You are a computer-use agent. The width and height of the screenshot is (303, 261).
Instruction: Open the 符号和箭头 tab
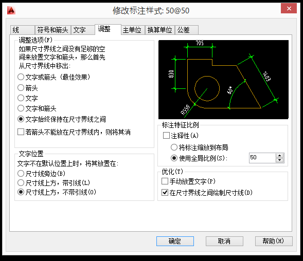pos(53,30)
